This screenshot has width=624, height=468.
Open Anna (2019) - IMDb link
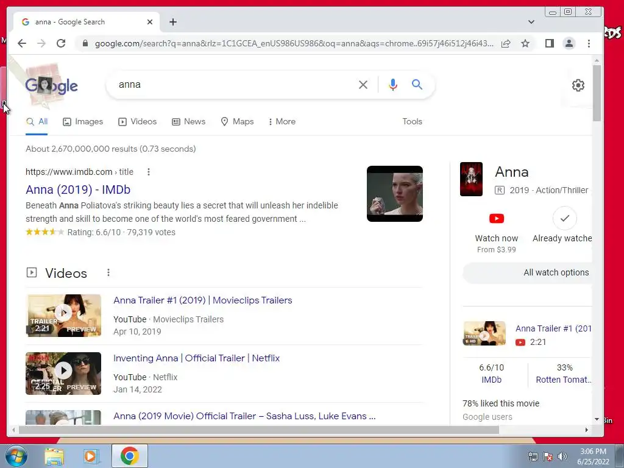pos(78,190)
